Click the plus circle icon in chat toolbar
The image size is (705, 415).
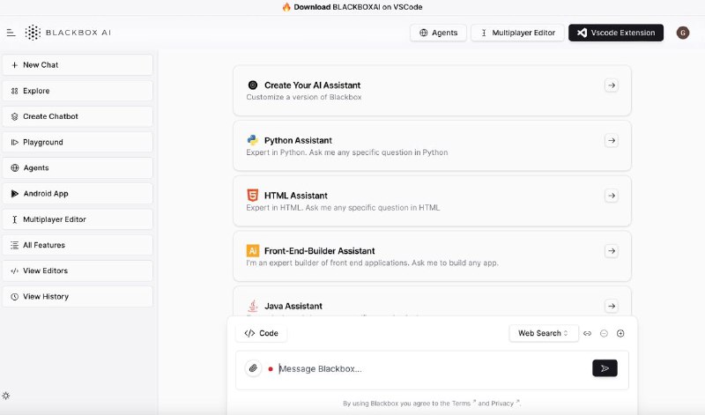coord(620,333)
